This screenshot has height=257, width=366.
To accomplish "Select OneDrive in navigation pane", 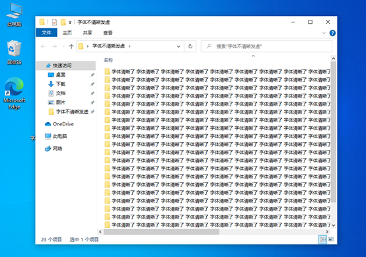I will (59, 124).
